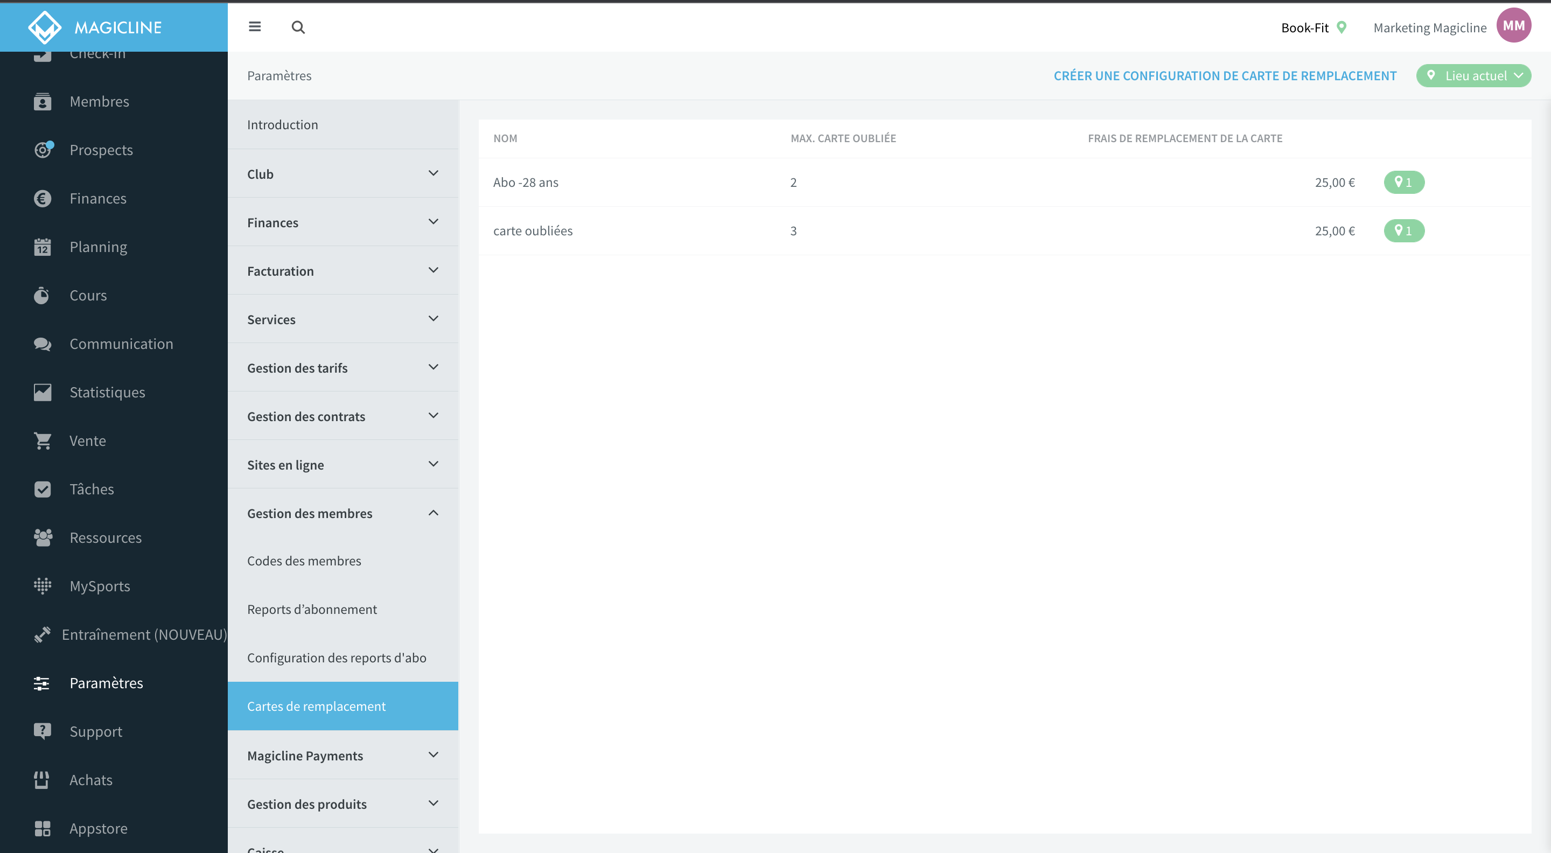Click the 25,00 € fee for carte oubliées
Viewport: 1551px width, 853px height.
[x=1335, y=231]
